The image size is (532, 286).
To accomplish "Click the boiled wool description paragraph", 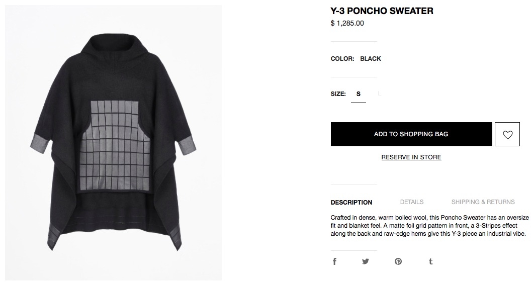I will click(x=429, y=226).
